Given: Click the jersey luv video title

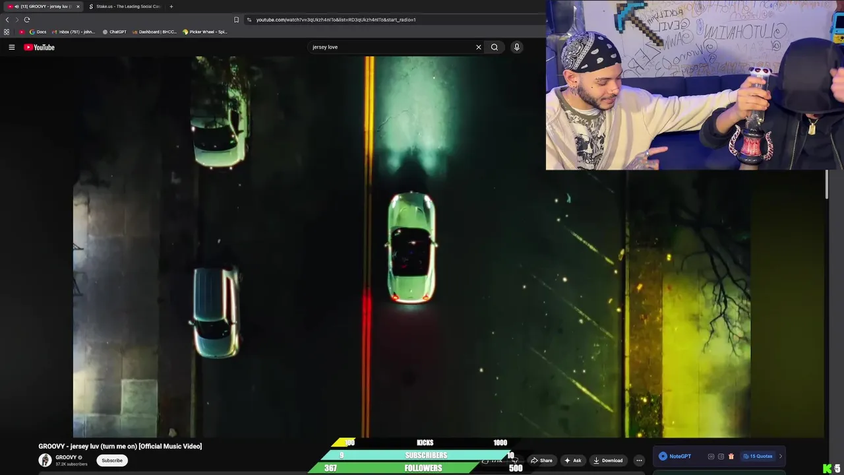Looking at the screenshot, I should point(120,447).
